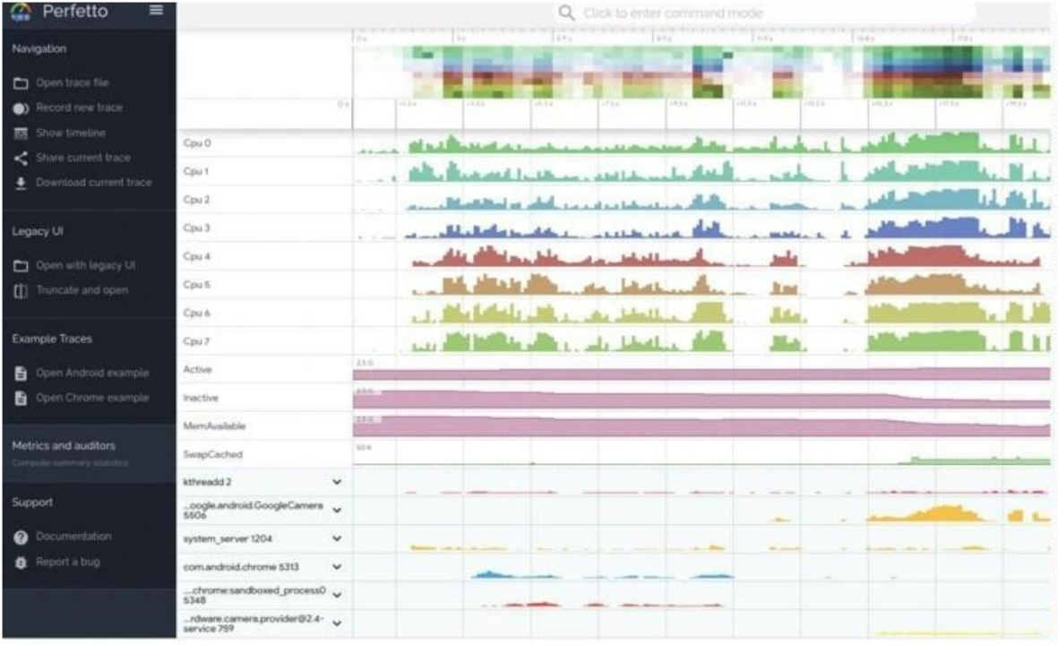The image size is (1058, 645).
Task: Click the Show timeline icon
Action: [22, 133]
